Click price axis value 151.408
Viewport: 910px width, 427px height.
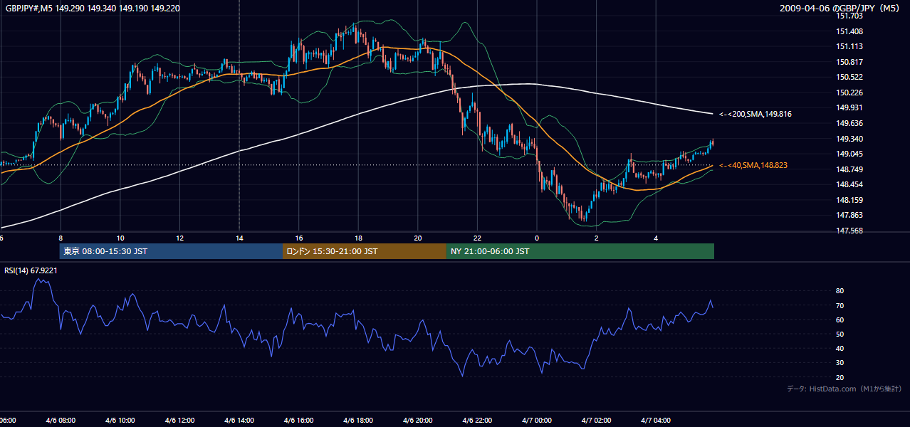coord(849,31)
